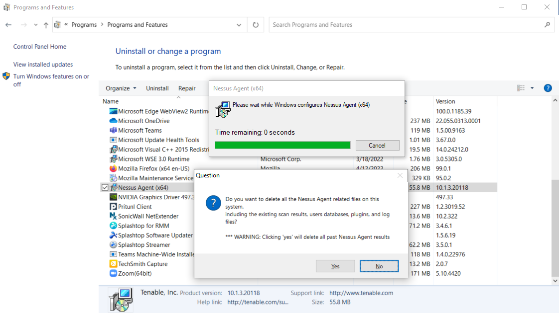Click the Zoom(64bit) icon
The height and width of the screenshot is (313, 559).
(113, 274)
